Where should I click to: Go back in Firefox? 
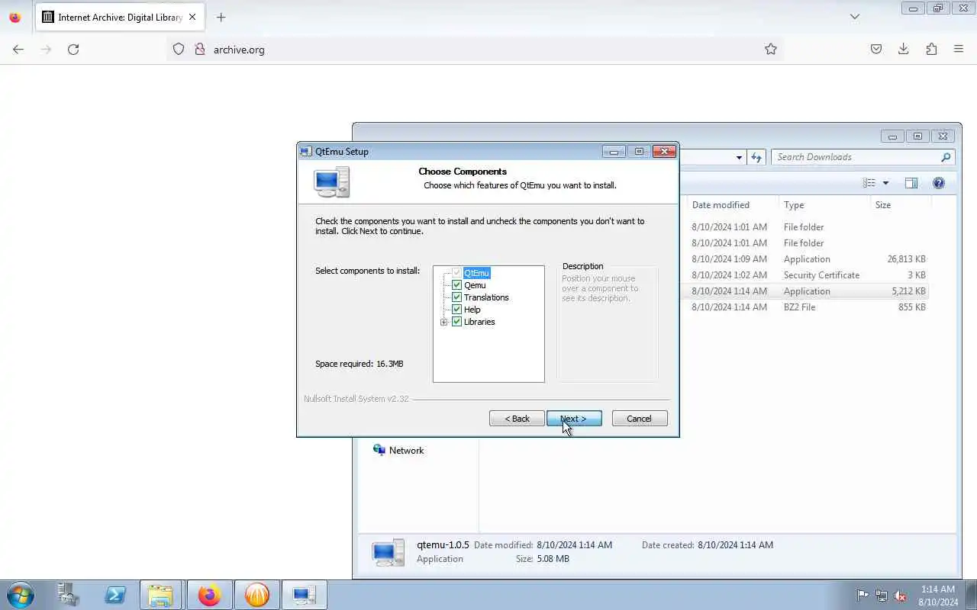click(x=18, y=49)
